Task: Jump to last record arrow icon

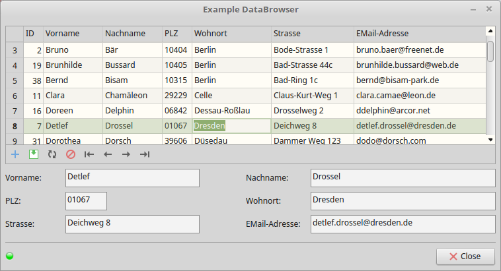Action: click(x=145, y=154)
